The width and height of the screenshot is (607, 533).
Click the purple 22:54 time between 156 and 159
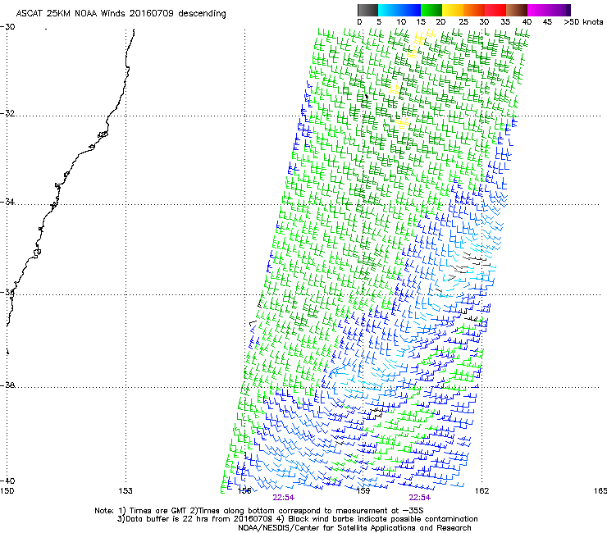(283, 498)
